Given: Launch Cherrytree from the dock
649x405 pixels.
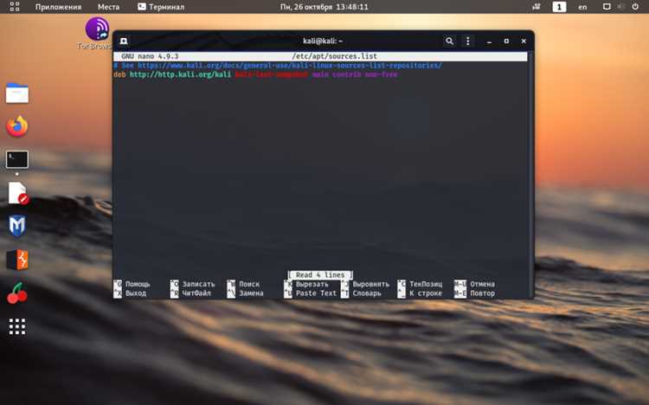Looking at the screenshot, I should (x=17, y=293).
